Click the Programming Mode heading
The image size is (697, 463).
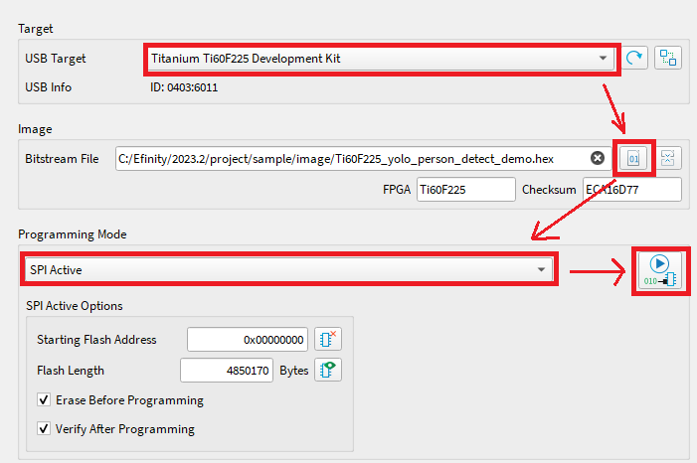pos(72,234)
